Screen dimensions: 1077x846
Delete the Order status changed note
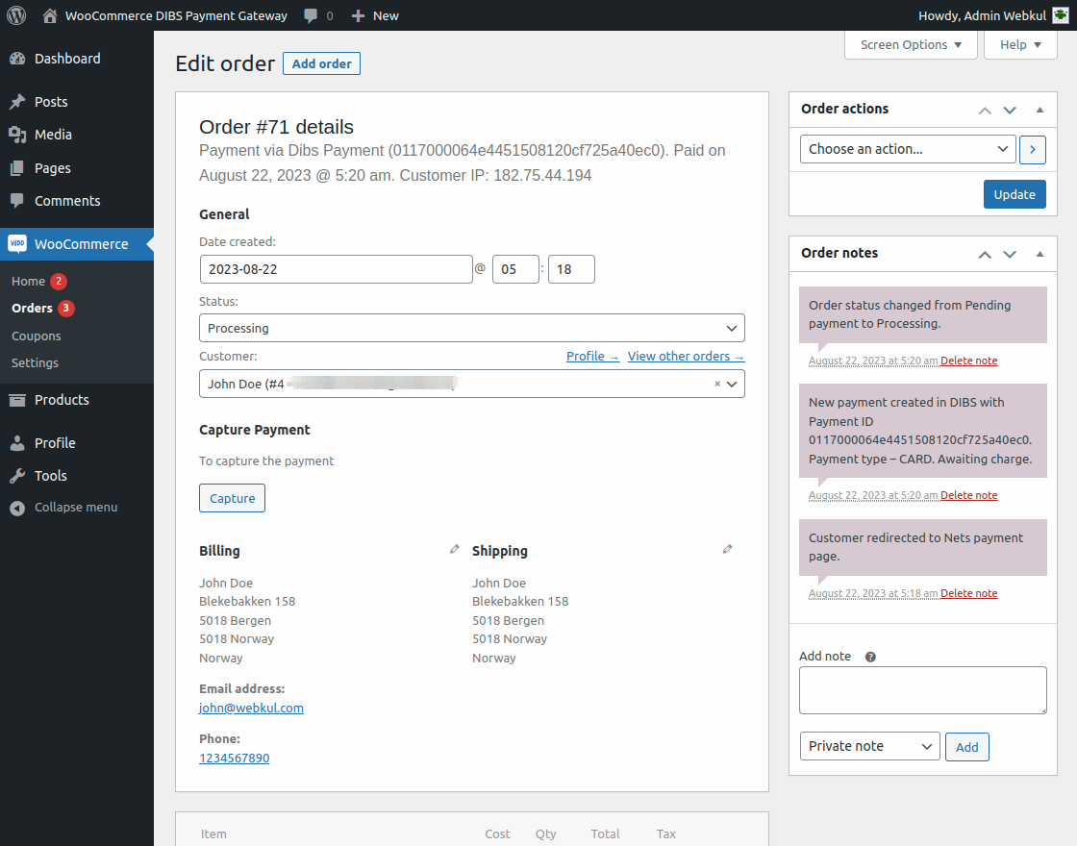968,360
